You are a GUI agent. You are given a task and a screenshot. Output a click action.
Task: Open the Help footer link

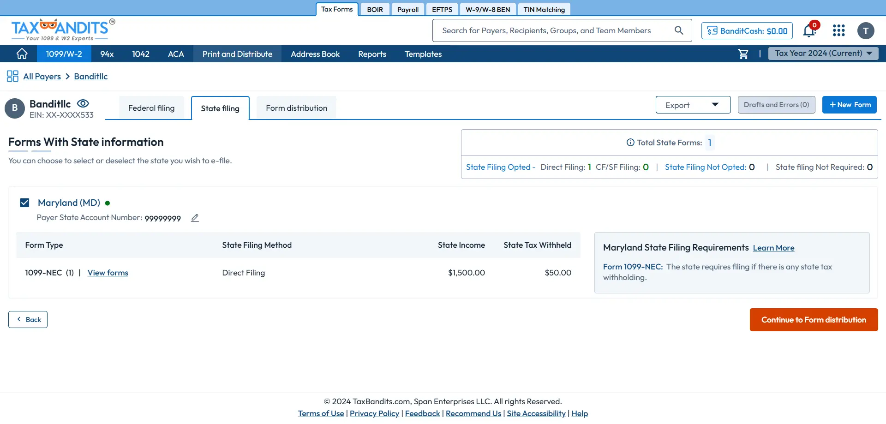[580, 413]
